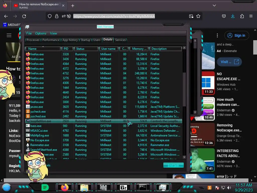
Task: Click the Java update tray icon
Action: pos(209,188)
